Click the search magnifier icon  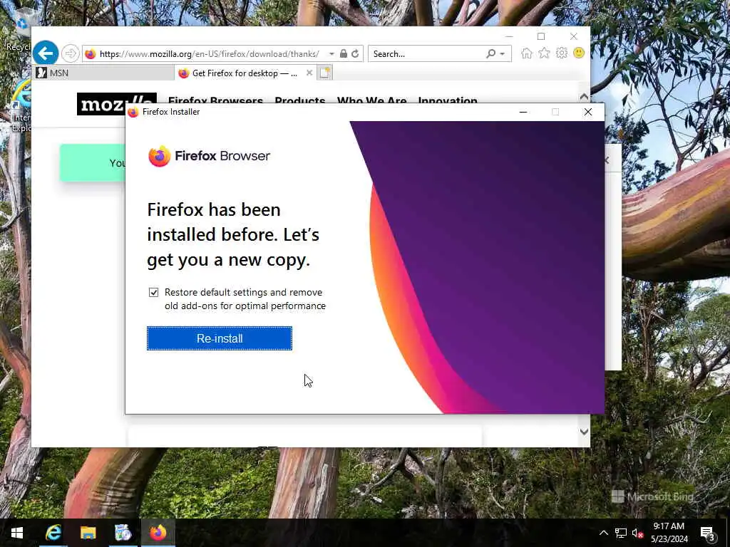click(490, 53)
